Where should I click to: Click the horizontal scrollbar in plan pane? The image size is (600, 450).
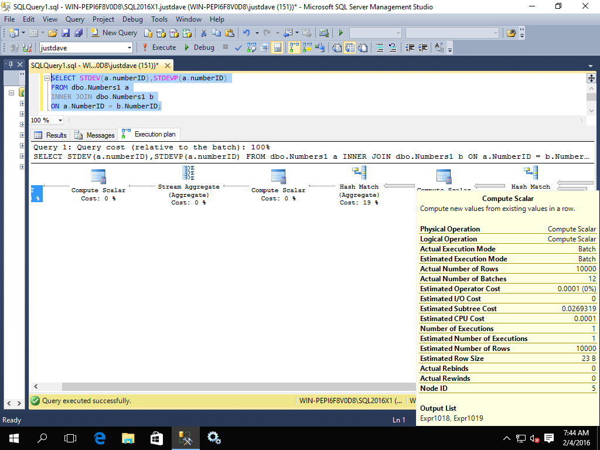(234, 387)
